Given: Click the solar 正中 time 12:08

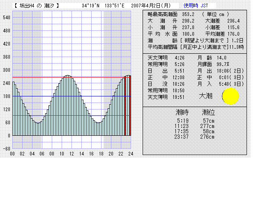Looking at the screenshot, I should tap(178, 78).
